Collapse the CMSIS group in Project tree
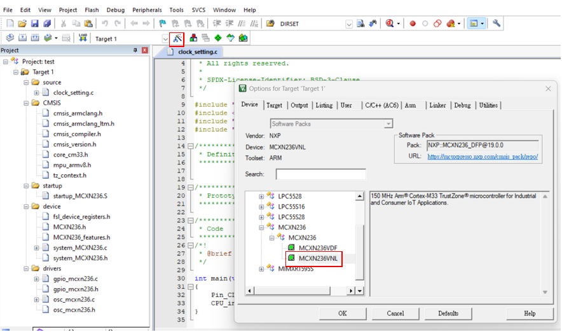Viewport: 562px width, 332px height. [x=26, y=102]
